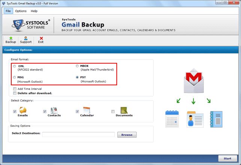The width and height of the screenshot is (241, 165).
Task: Click the Select Destination path field
Action: [78, 135]
